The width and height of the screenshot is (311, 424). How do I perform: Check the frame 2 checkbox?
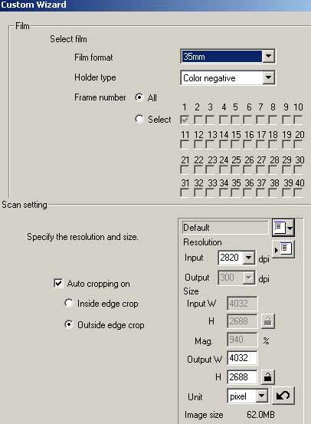pos(198,120)
